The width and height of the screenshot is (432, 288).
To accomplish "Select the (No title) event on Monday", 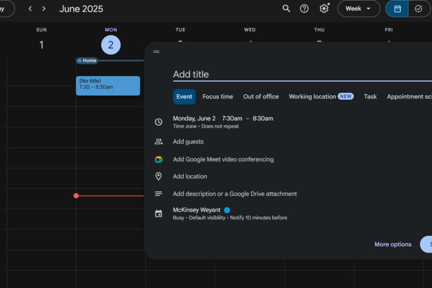I will pos(108,85).
